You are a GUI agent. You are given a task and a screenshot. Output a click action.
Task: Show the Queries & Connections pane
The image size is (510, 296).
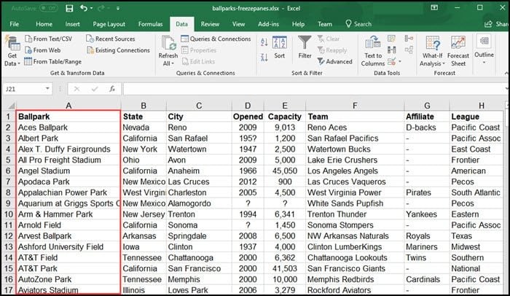[216, 39]
